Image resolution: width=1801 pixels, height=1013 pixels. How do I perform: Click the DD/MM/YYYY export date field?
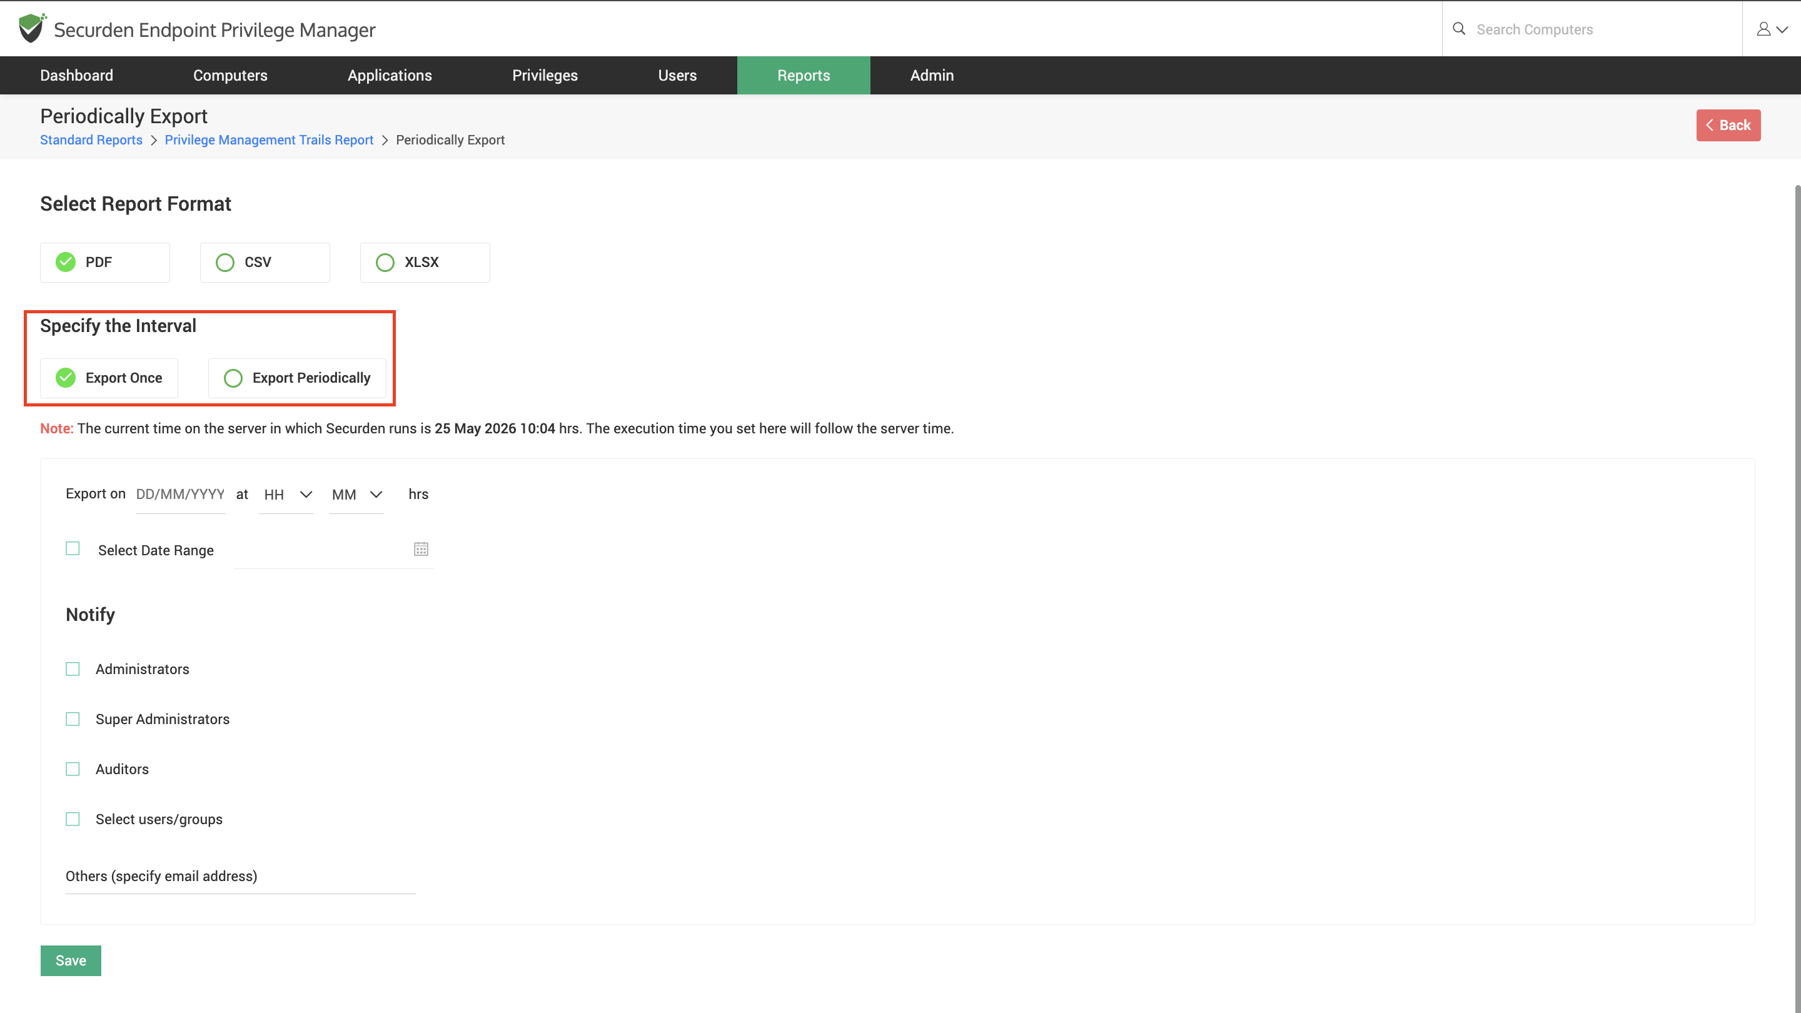[180, 495]
